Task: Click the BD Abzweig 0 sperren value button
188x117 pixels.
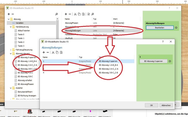Action: [153, 61]
